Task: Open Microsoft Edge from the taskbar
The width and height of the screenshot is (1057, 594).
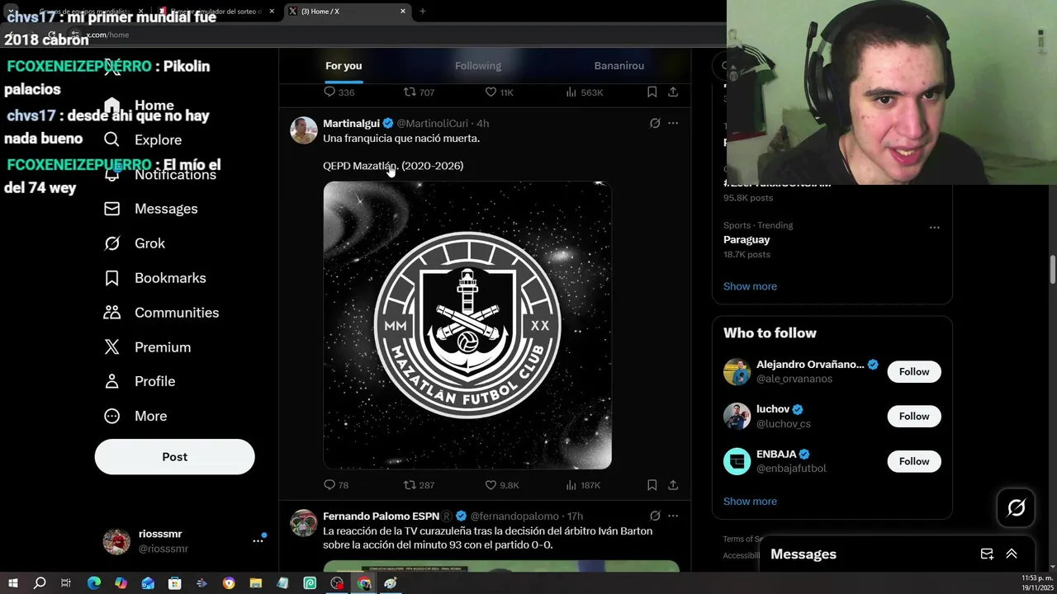Action: (x=93, y=583)
